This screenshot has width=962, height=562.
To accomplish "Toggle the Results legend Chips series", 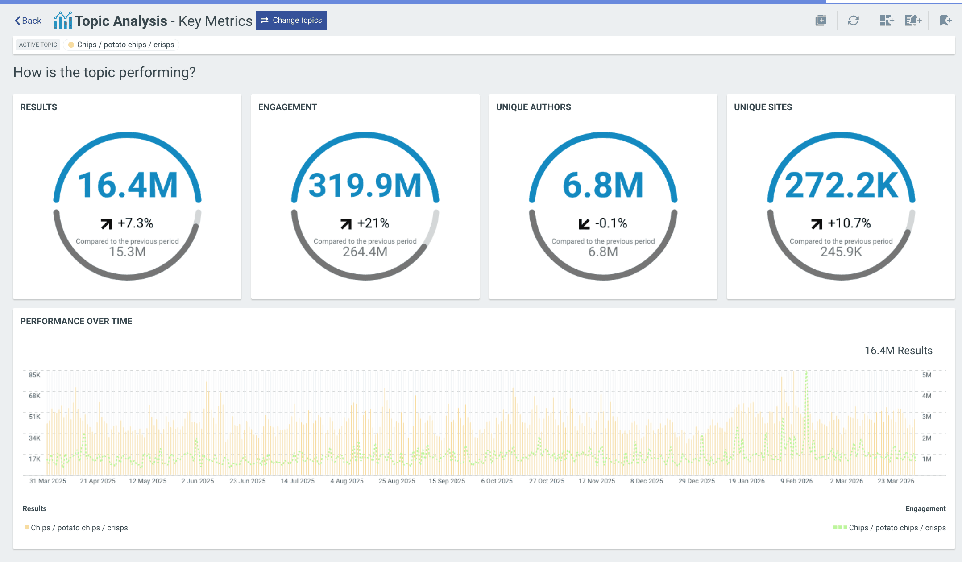I will [x=76, y=528].
